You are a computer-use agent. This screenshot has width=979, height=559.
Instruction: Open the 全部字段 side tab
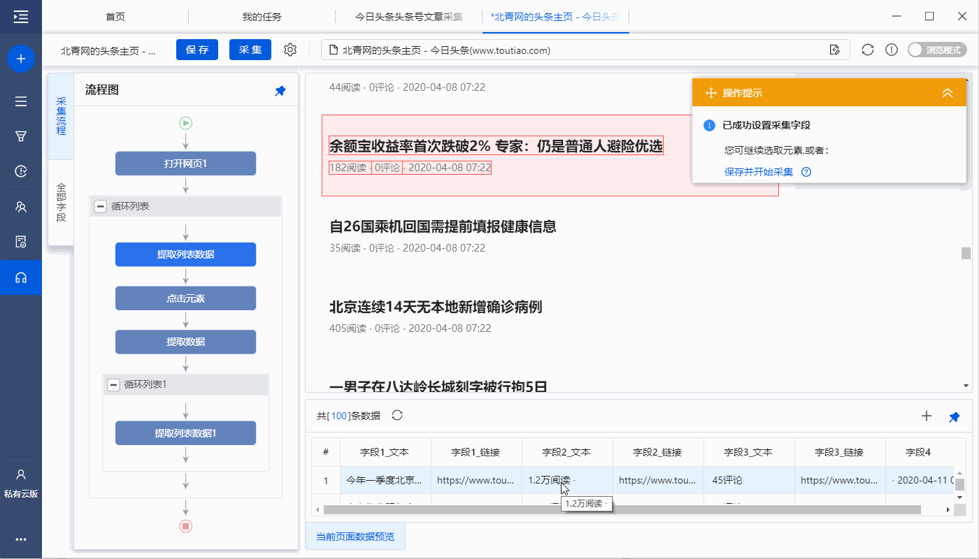(61, 202)
